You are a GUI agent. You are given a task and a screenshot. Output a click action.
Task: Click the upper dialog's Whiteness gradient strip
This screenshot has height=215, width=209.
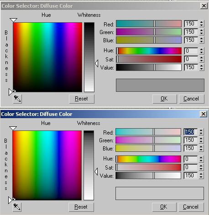pyautogui.click(x=89, y=57)
